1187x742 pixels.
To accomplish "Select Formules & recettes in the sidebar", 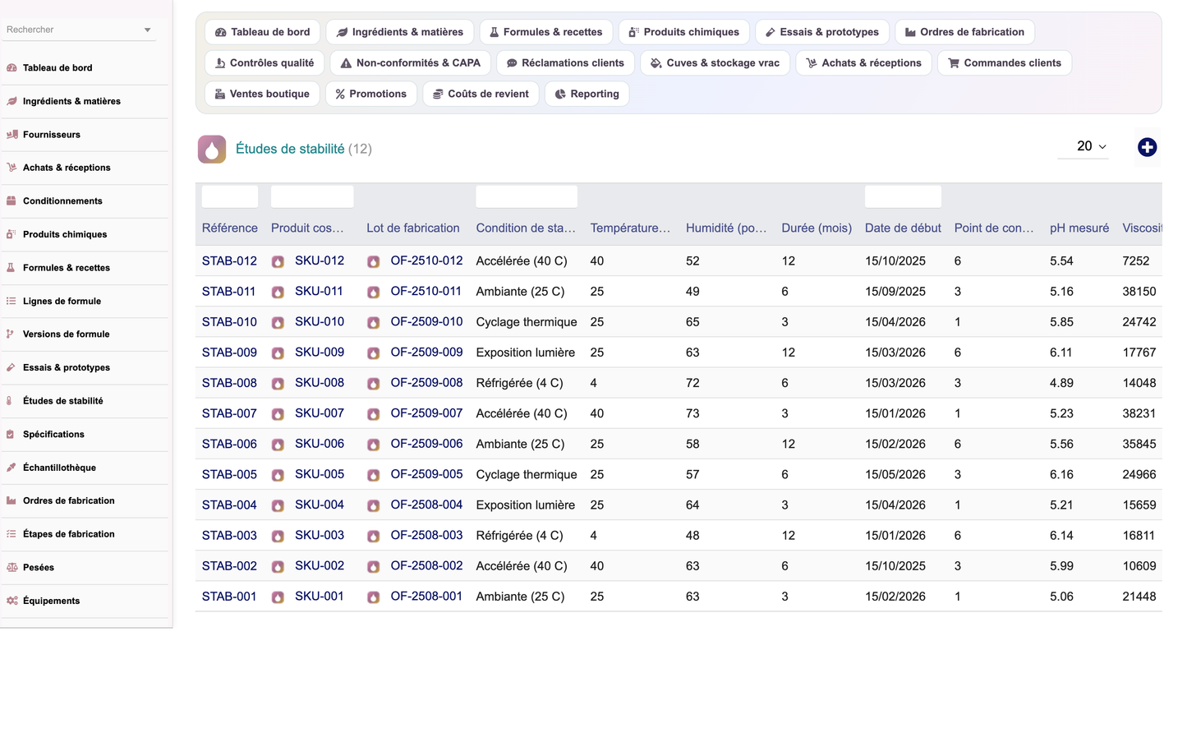I will [67, 268].
